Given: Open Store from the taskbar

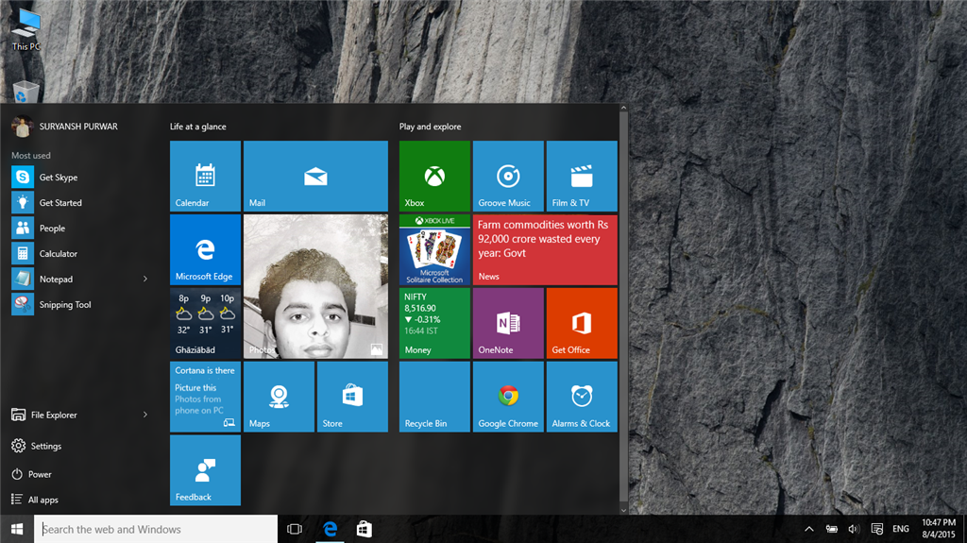Looking at the screenshot, I should (x=364, y=529).
